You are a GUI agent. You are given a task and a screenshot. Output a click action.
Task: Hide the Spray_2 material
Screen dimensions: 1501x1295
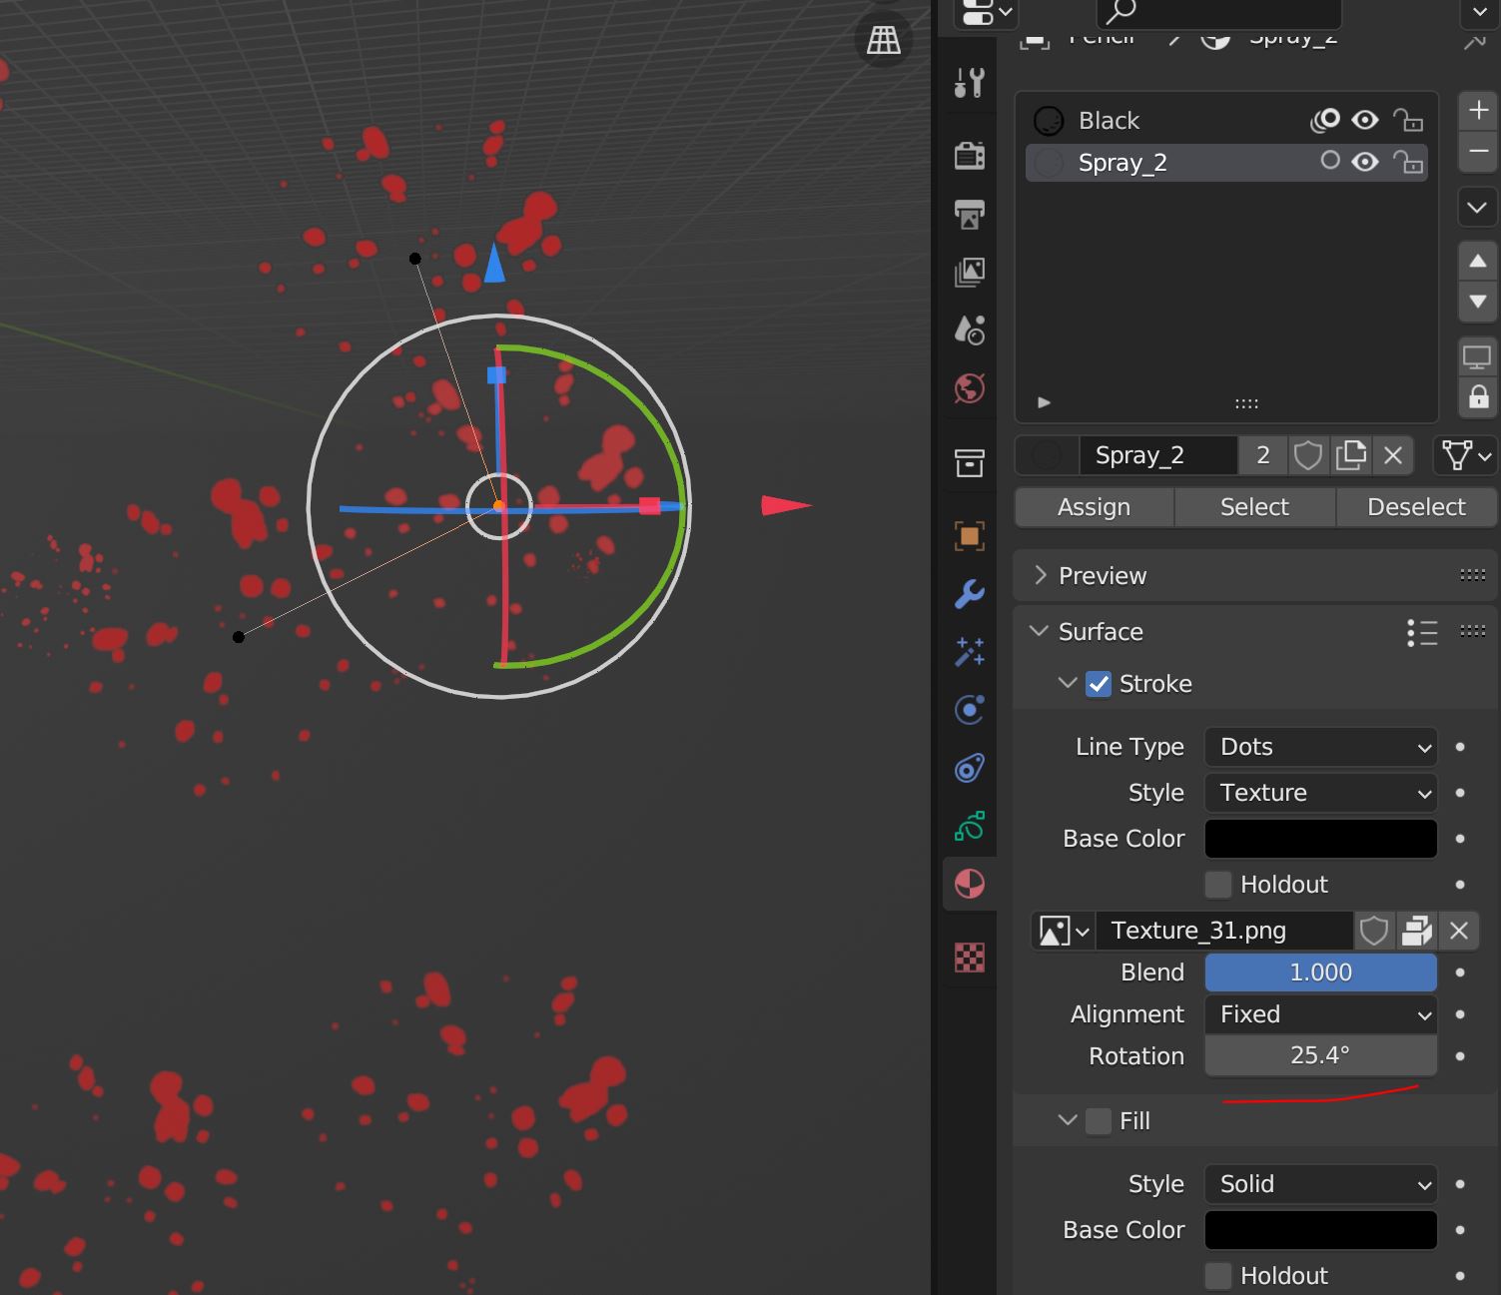coord(1365,162)
